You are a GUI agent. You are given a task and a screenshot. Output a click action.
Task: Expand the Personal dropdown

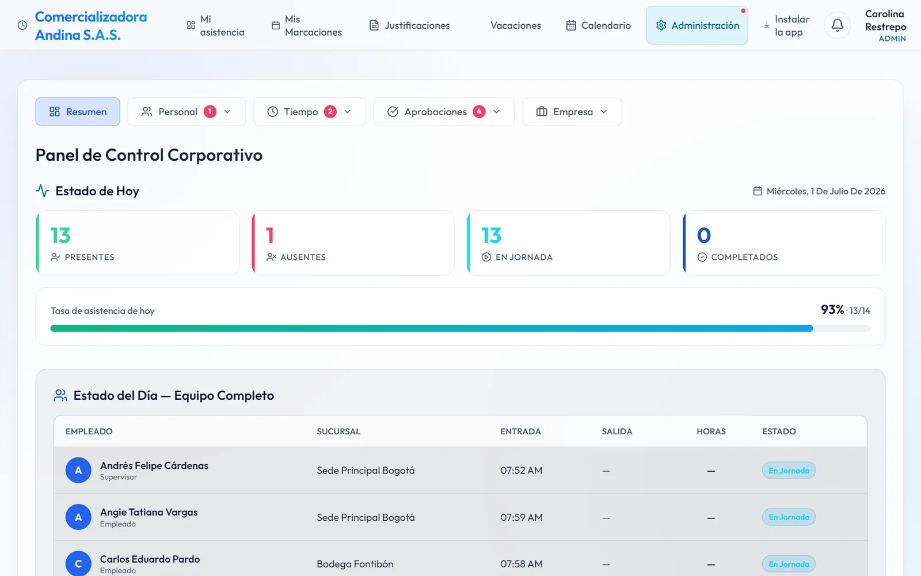tap(187, 112)
